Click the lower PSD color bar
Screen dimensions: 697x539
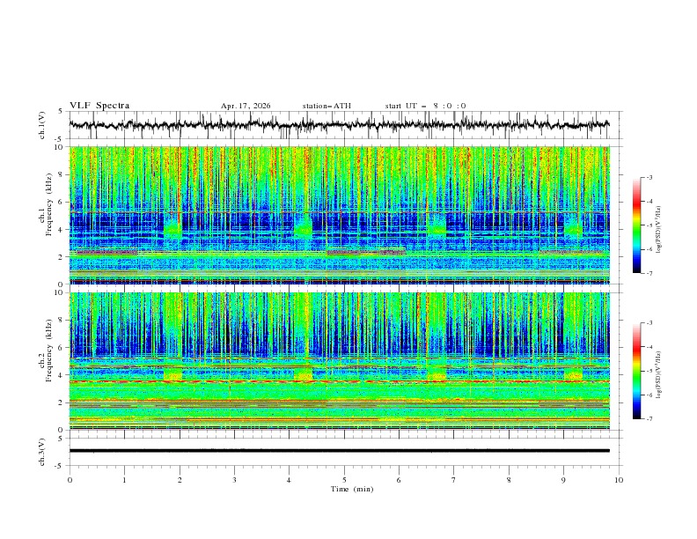coord(637,371)
